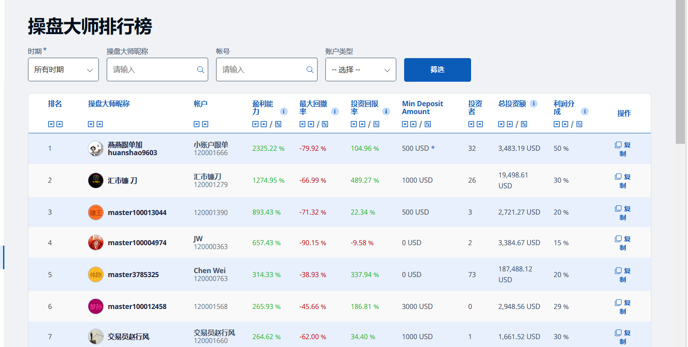Image resolution: width=688 pixels, height=347 pixels.
Task: Open 燕燕跟单加 huanshao9603 profile
Action: coord(133,149)
